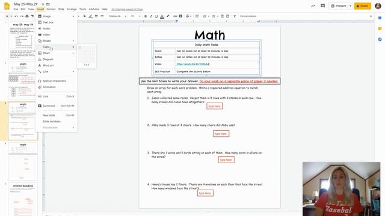Click the Present button
The image size is (385, 216).
click(339, 6)
